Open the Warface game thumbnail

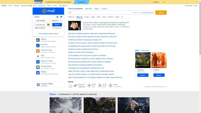pyautogui.click(x=159, y=60)
